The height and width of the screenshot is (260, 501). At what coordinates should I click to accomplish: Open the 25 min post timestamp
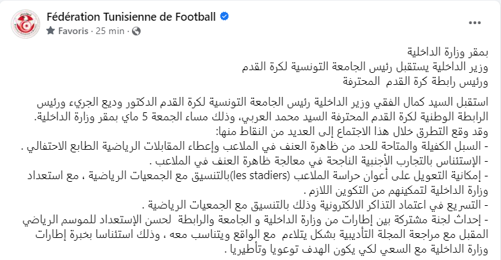110,31
